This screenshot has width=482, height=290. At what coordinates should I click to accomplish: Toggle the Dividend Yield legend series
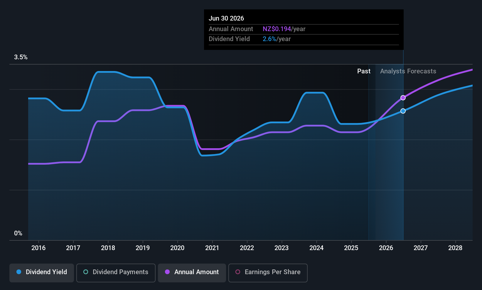42,273
